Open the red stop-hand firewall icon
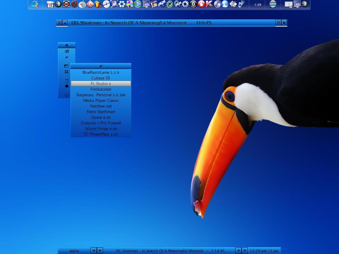 [201, 4]
